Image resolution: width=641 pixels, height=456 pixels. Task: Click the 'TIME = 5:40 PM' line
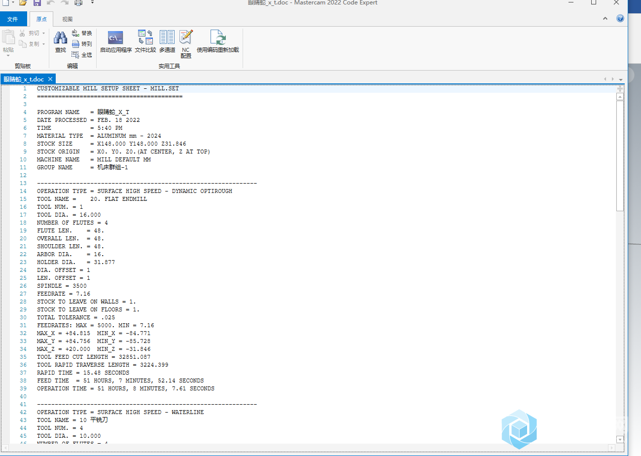tap(79, 128)
